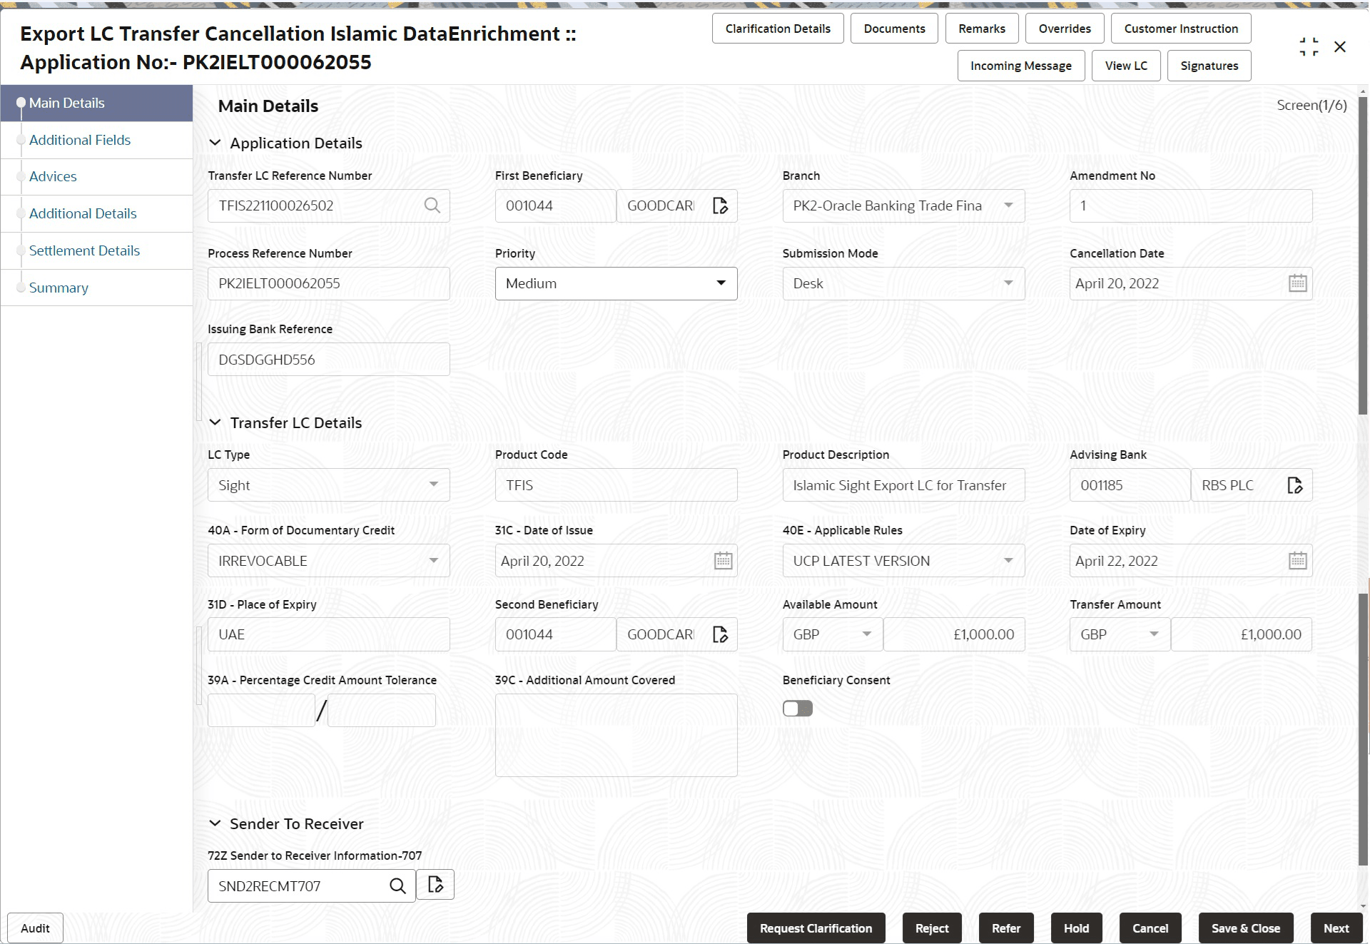Open Second Beneficiary details document icon
Viewport: 1370px width, 944px height.
(720, 634)
